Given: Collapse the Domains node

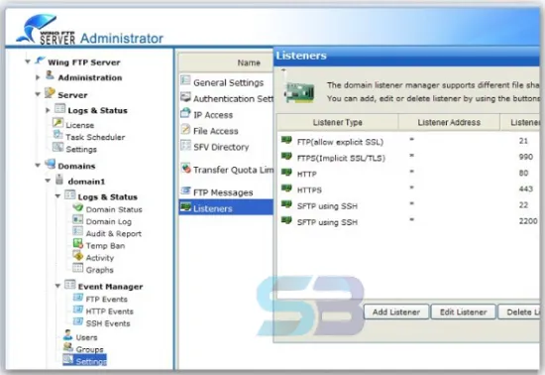Looking at the screenshot, I should 38,166.
